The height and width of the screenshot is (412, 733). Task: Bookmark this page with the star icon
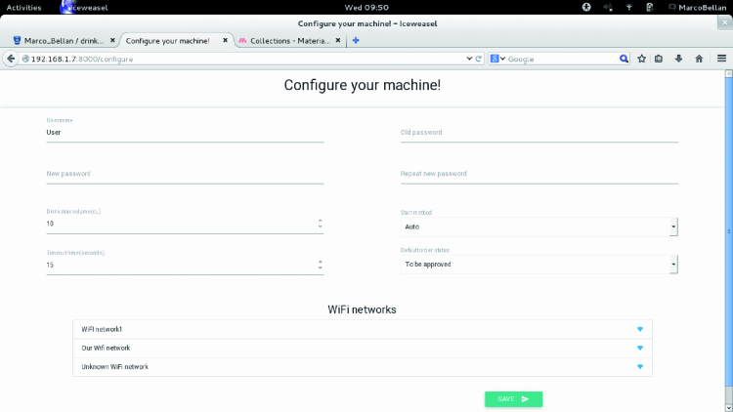click(x=642, y=59)
